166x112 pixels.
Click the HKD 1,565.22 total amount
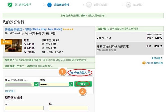(154, 46)
